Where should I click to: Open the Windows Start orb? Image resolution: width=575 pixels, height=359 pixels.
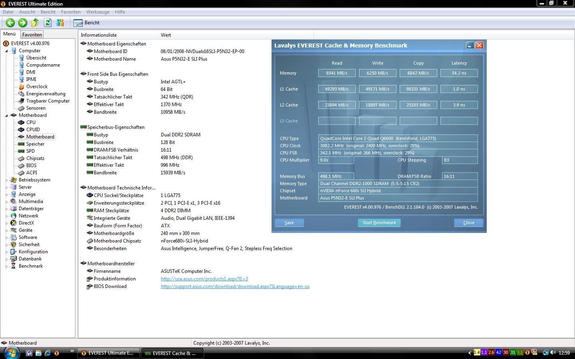tap(12, 353)
